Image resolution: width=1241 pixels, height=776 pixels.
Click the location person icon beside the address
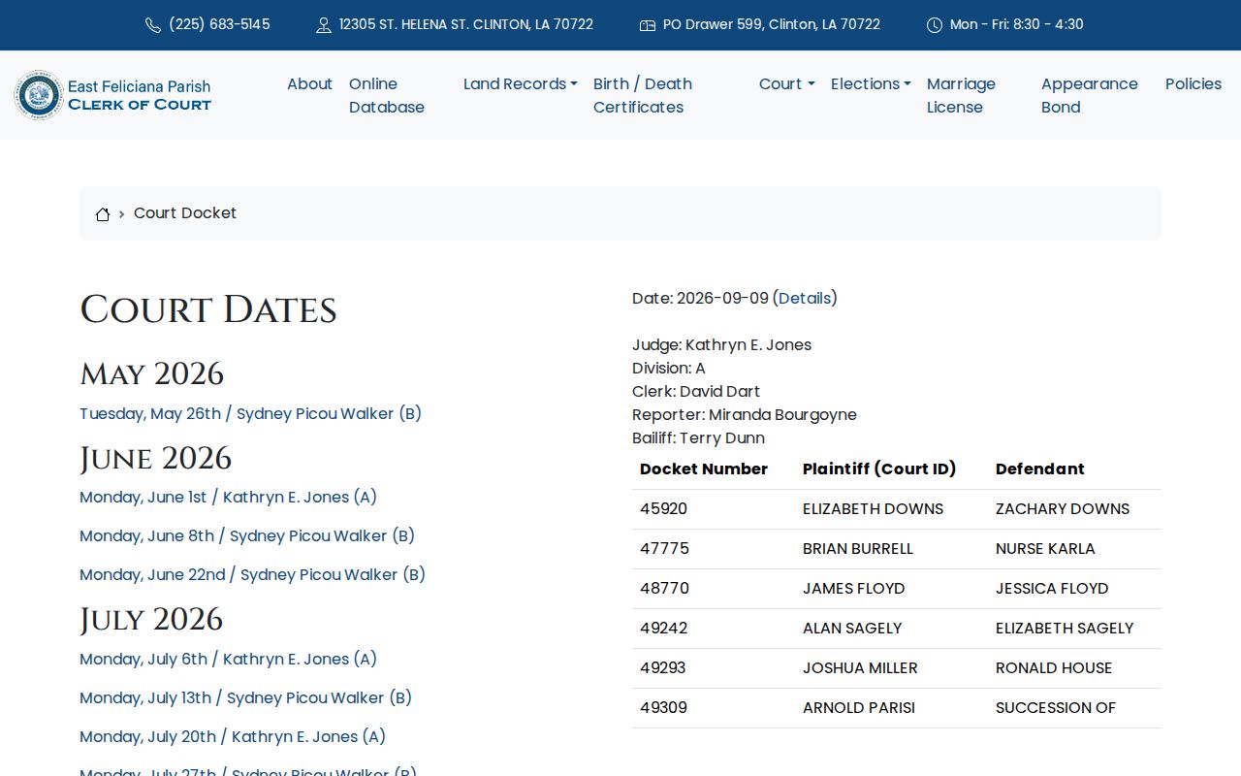coord(324,25)
